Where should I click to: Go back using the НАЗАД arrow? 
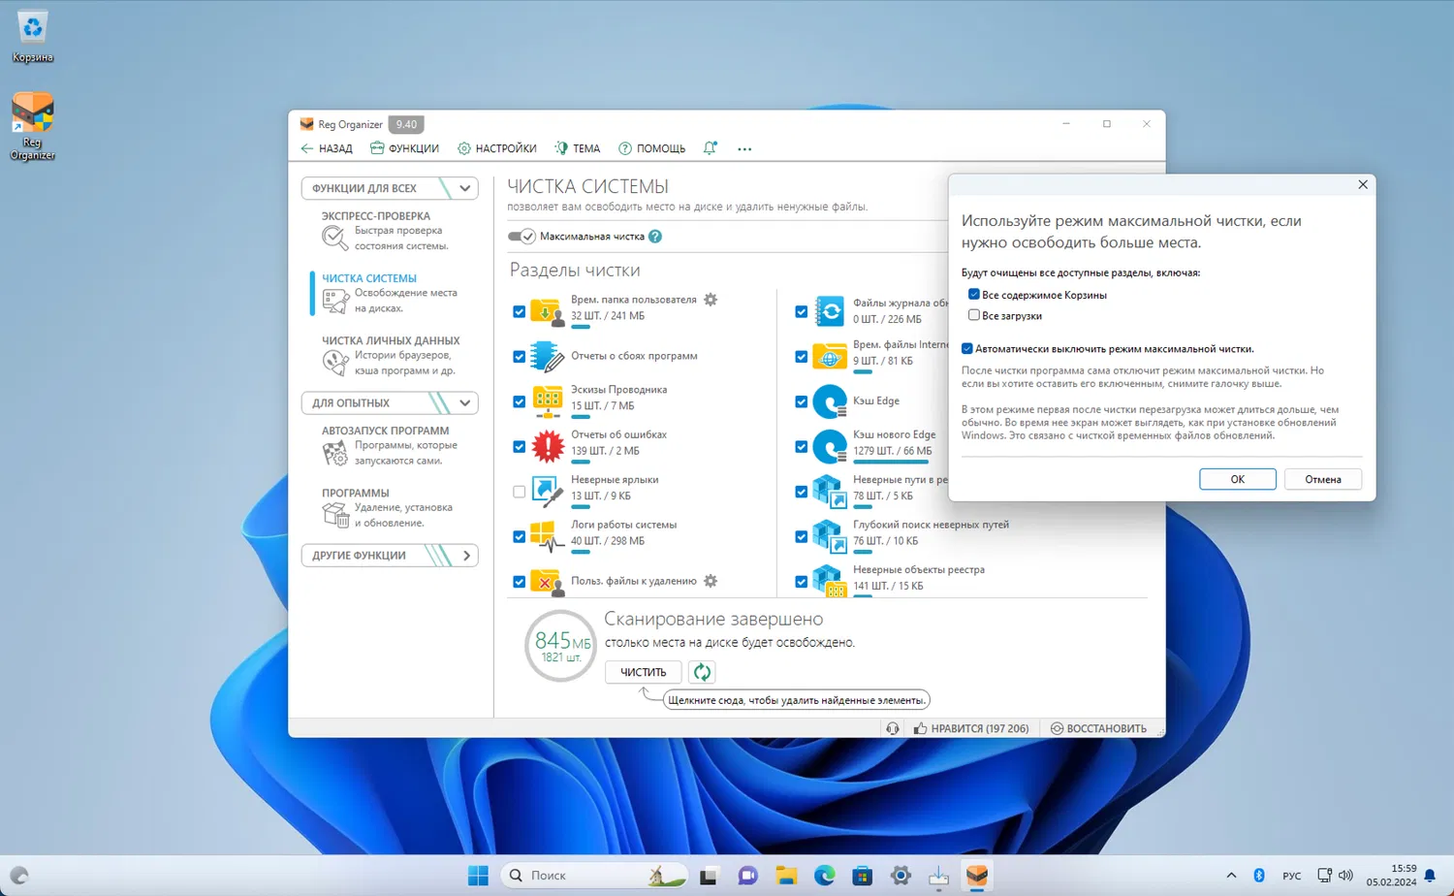coord(327,148)
